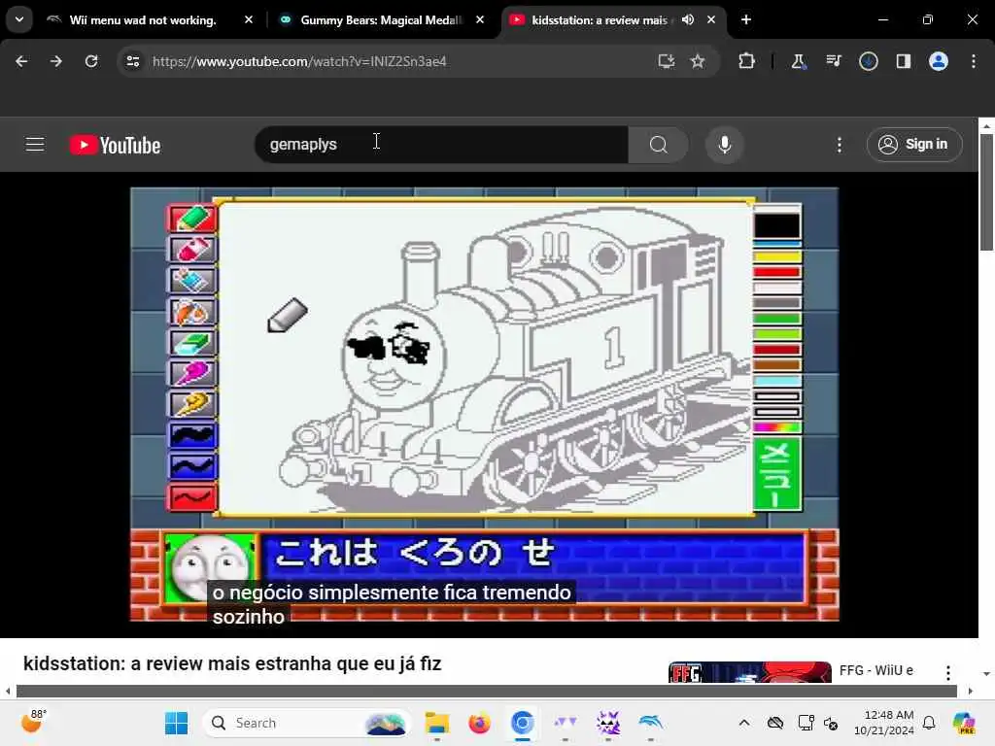Select the kidsstation review tab
Image resolution: width=995 pixels, height=746 pixels.
point(599,20)
